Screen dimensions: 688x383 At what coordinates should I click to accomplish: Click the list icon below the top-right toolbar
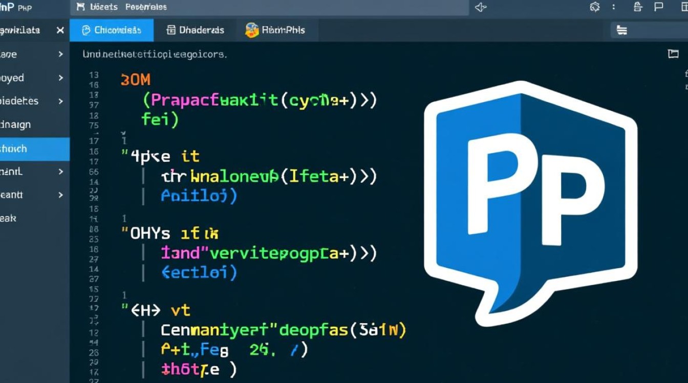(622, 31)
